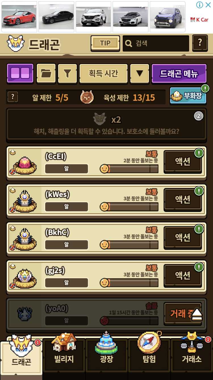Select the 획득 시간 sort option
The image size is (213, 380).
(103, 73)
